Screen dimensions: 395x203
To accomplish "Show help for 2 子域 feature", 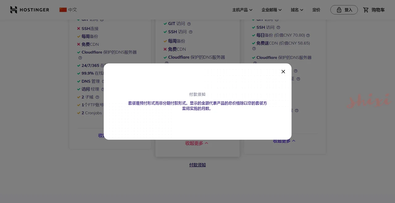I will (x=97, y=97).
